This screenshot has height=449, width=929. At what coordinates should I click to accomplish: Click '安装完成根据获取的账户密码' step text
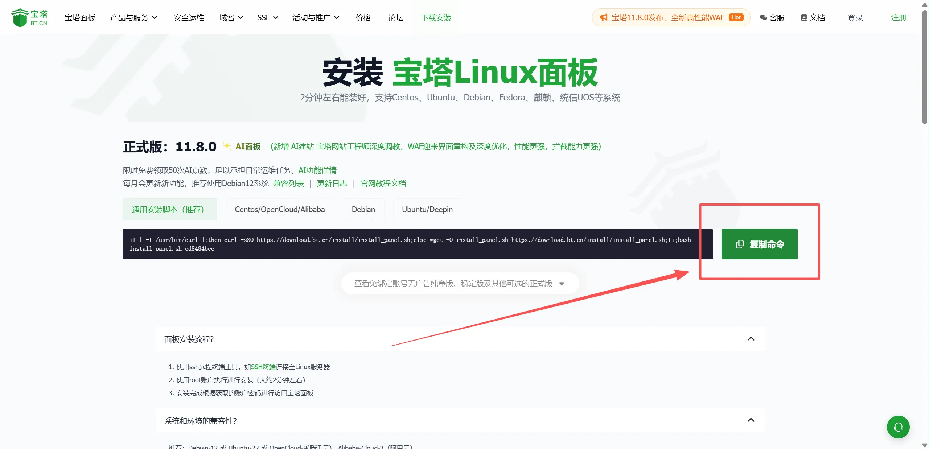click(x=245, y=393)
